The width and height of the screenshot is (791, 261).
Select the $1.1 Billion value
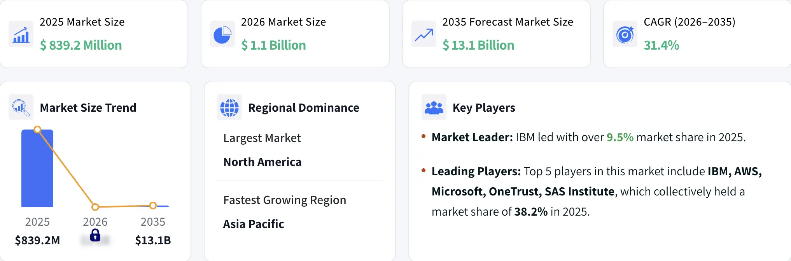point(273,45)
